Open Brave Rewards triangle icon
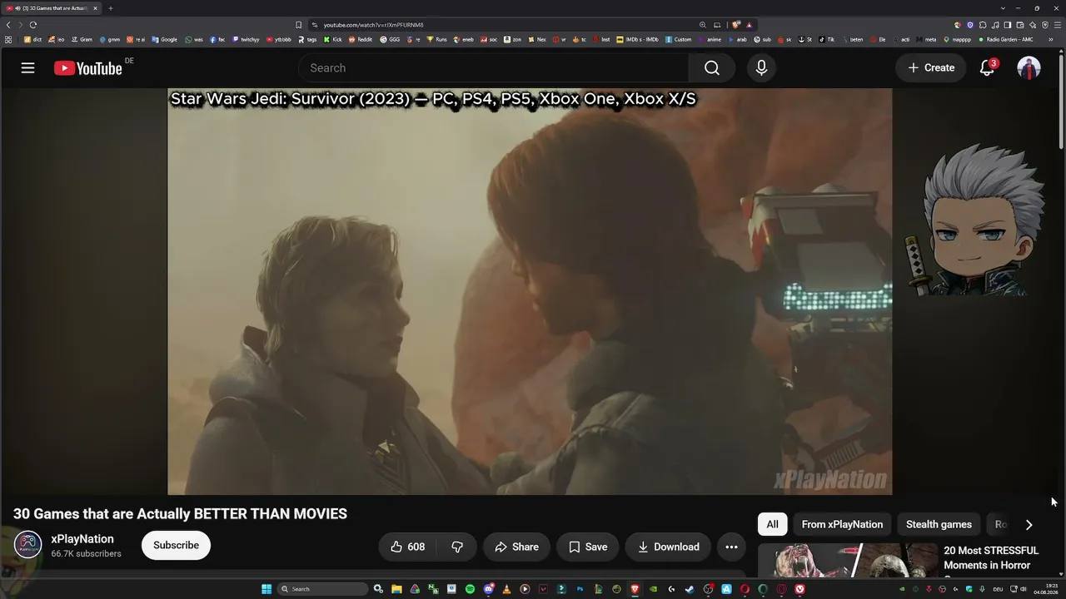This screenshot has height=599, width=1066. 749,25
